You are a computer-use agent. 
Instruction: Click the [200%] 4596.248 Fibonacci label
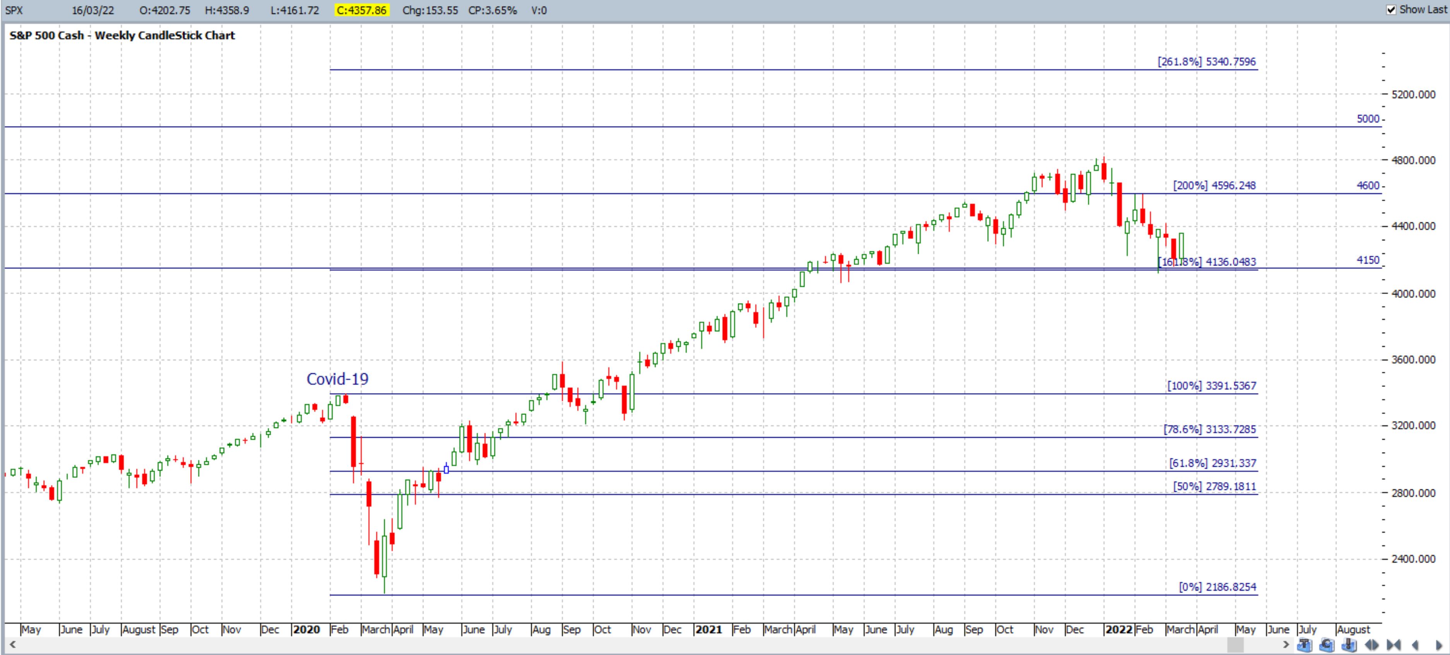point(1214,185)
